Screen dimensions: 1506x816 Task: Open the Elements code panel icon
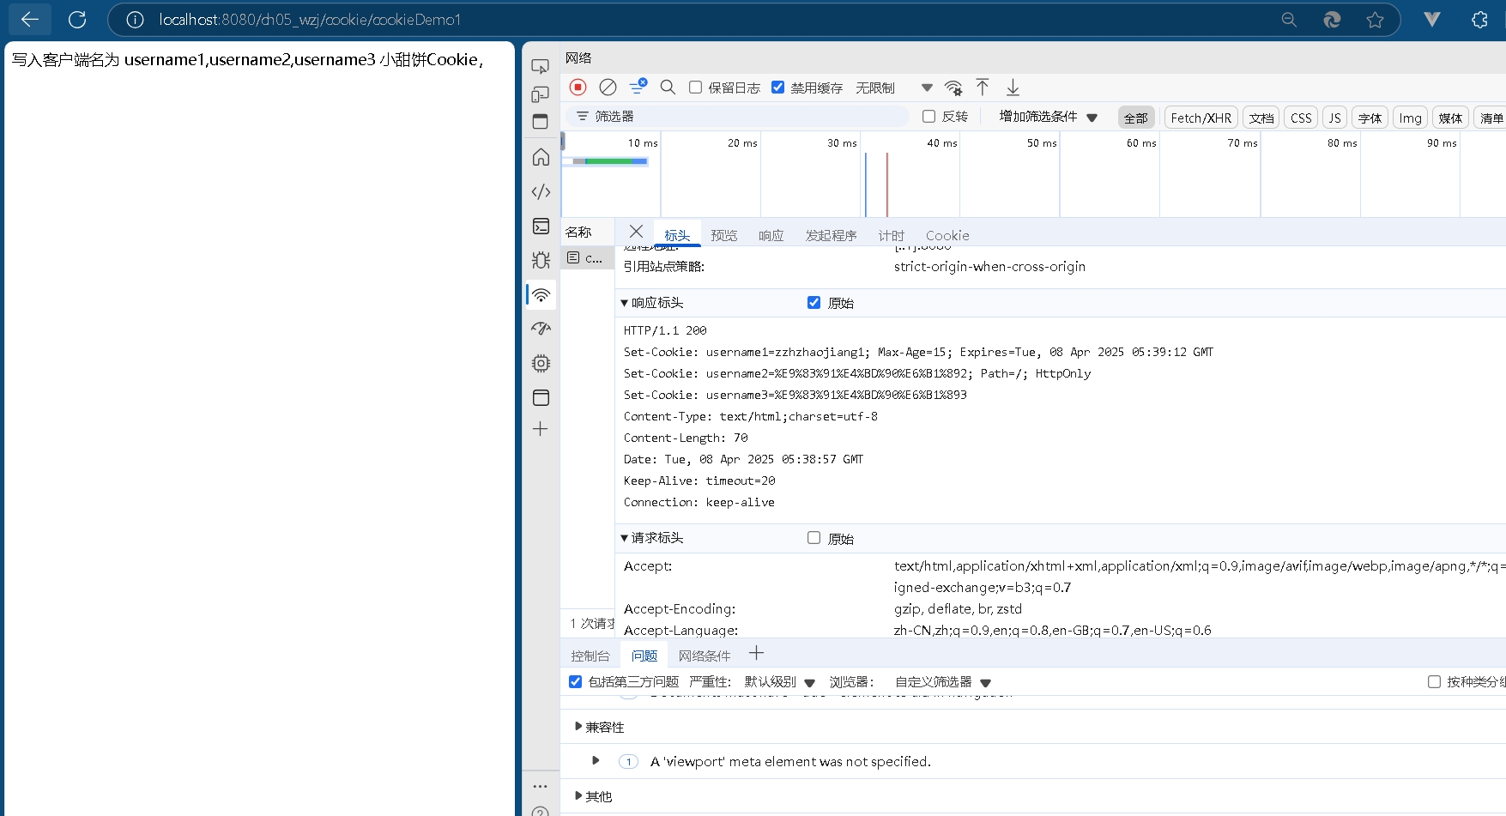[x=541, y=192]
